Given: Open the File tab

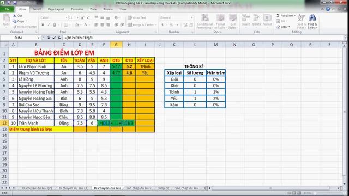Looking at the screenshot, I should (7, 9).
